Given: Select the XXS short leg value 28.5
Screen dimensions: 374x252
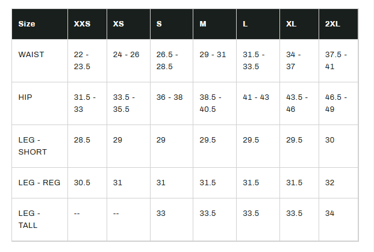Looking at the screenshot, I should point(82,140).
